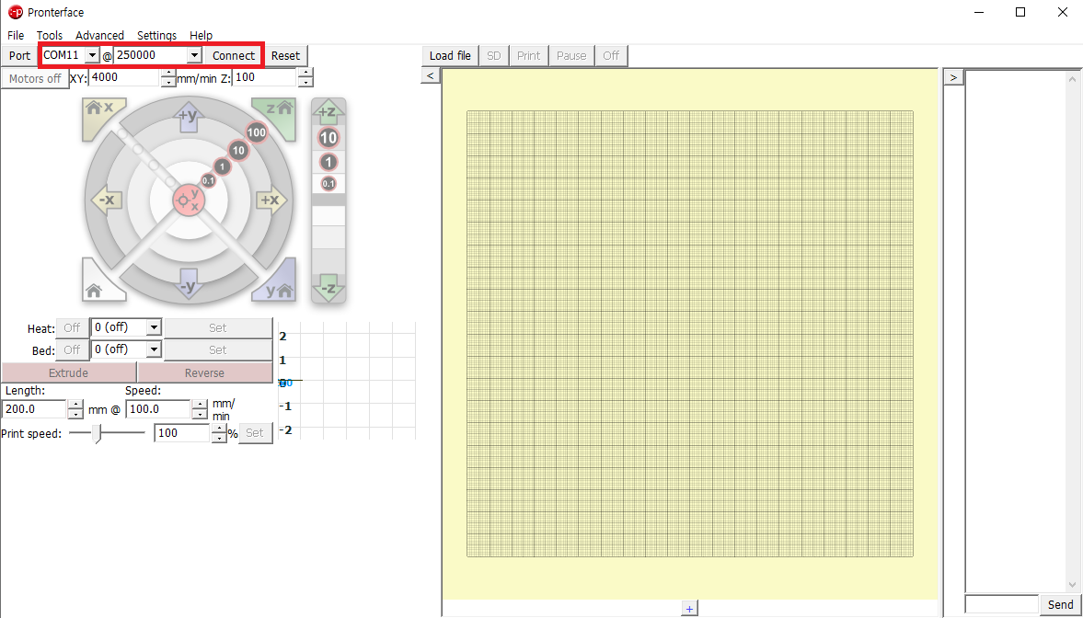Connect to the printer on COM11
This screenshot has height=618, width=1083.
pos(233,55)
